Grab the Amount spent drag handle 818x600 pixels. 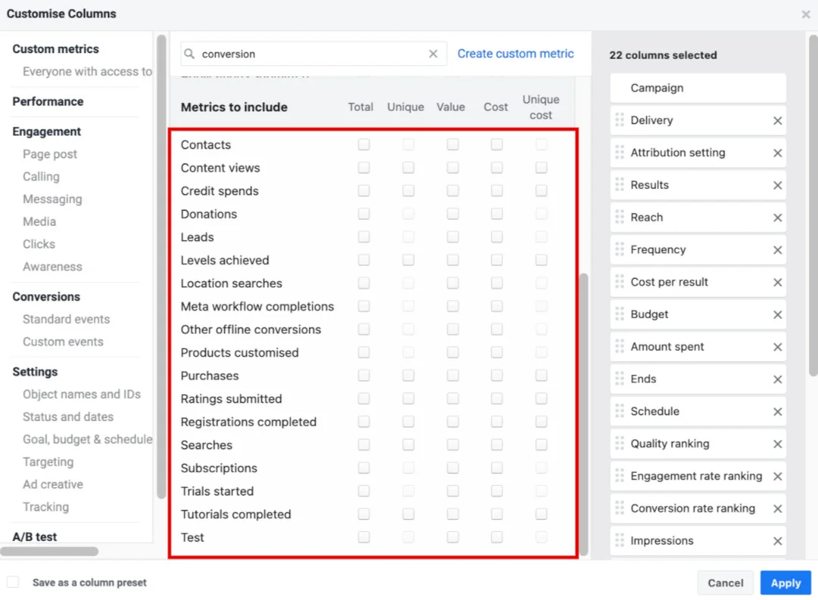620,346
